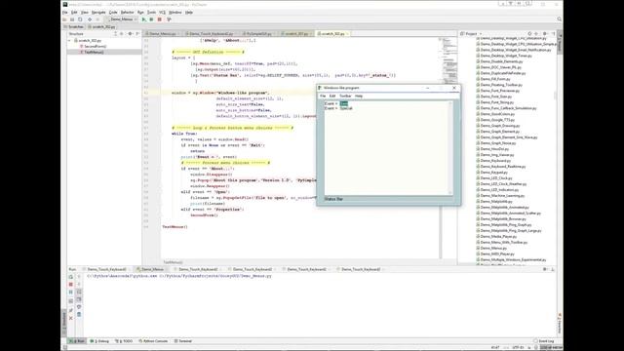624x351 pixels.
Task: Open the Refactor menu
Action: click(x=128, y=13)
